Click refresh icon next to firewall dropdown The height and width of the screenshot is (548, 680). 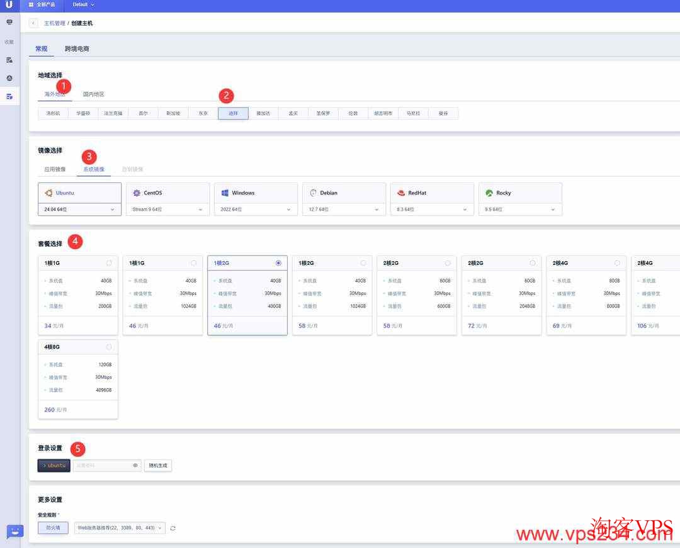[173, 528]
